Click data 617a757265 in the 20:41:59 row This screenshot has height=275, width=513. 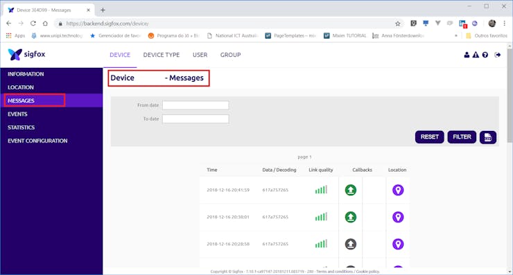pyautogui.click(x=275, y=190)
